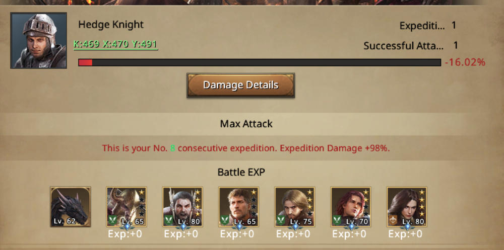Click blue gem under the Lv. 70 hero
This screenshot has width=504, height=250.
coord(351,226)
